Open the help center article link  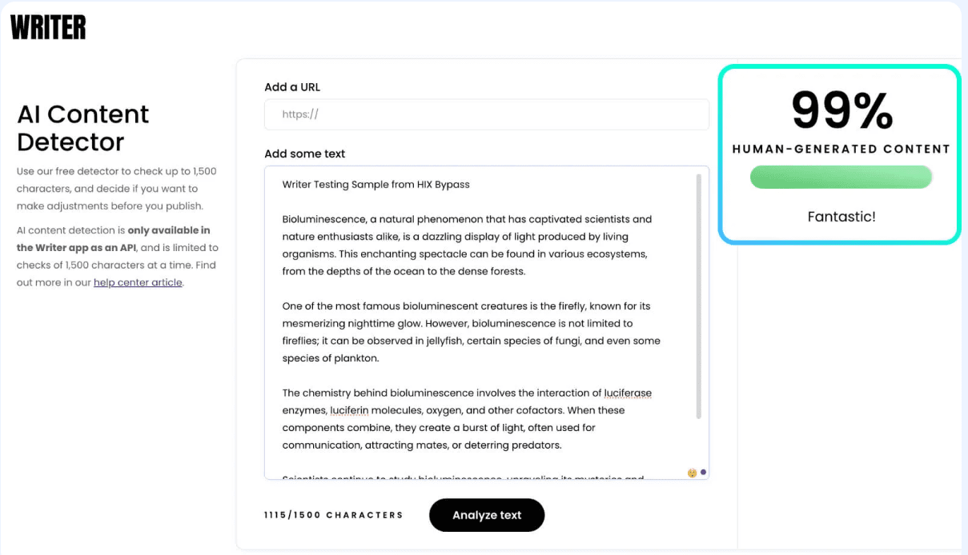pos(138,282)
